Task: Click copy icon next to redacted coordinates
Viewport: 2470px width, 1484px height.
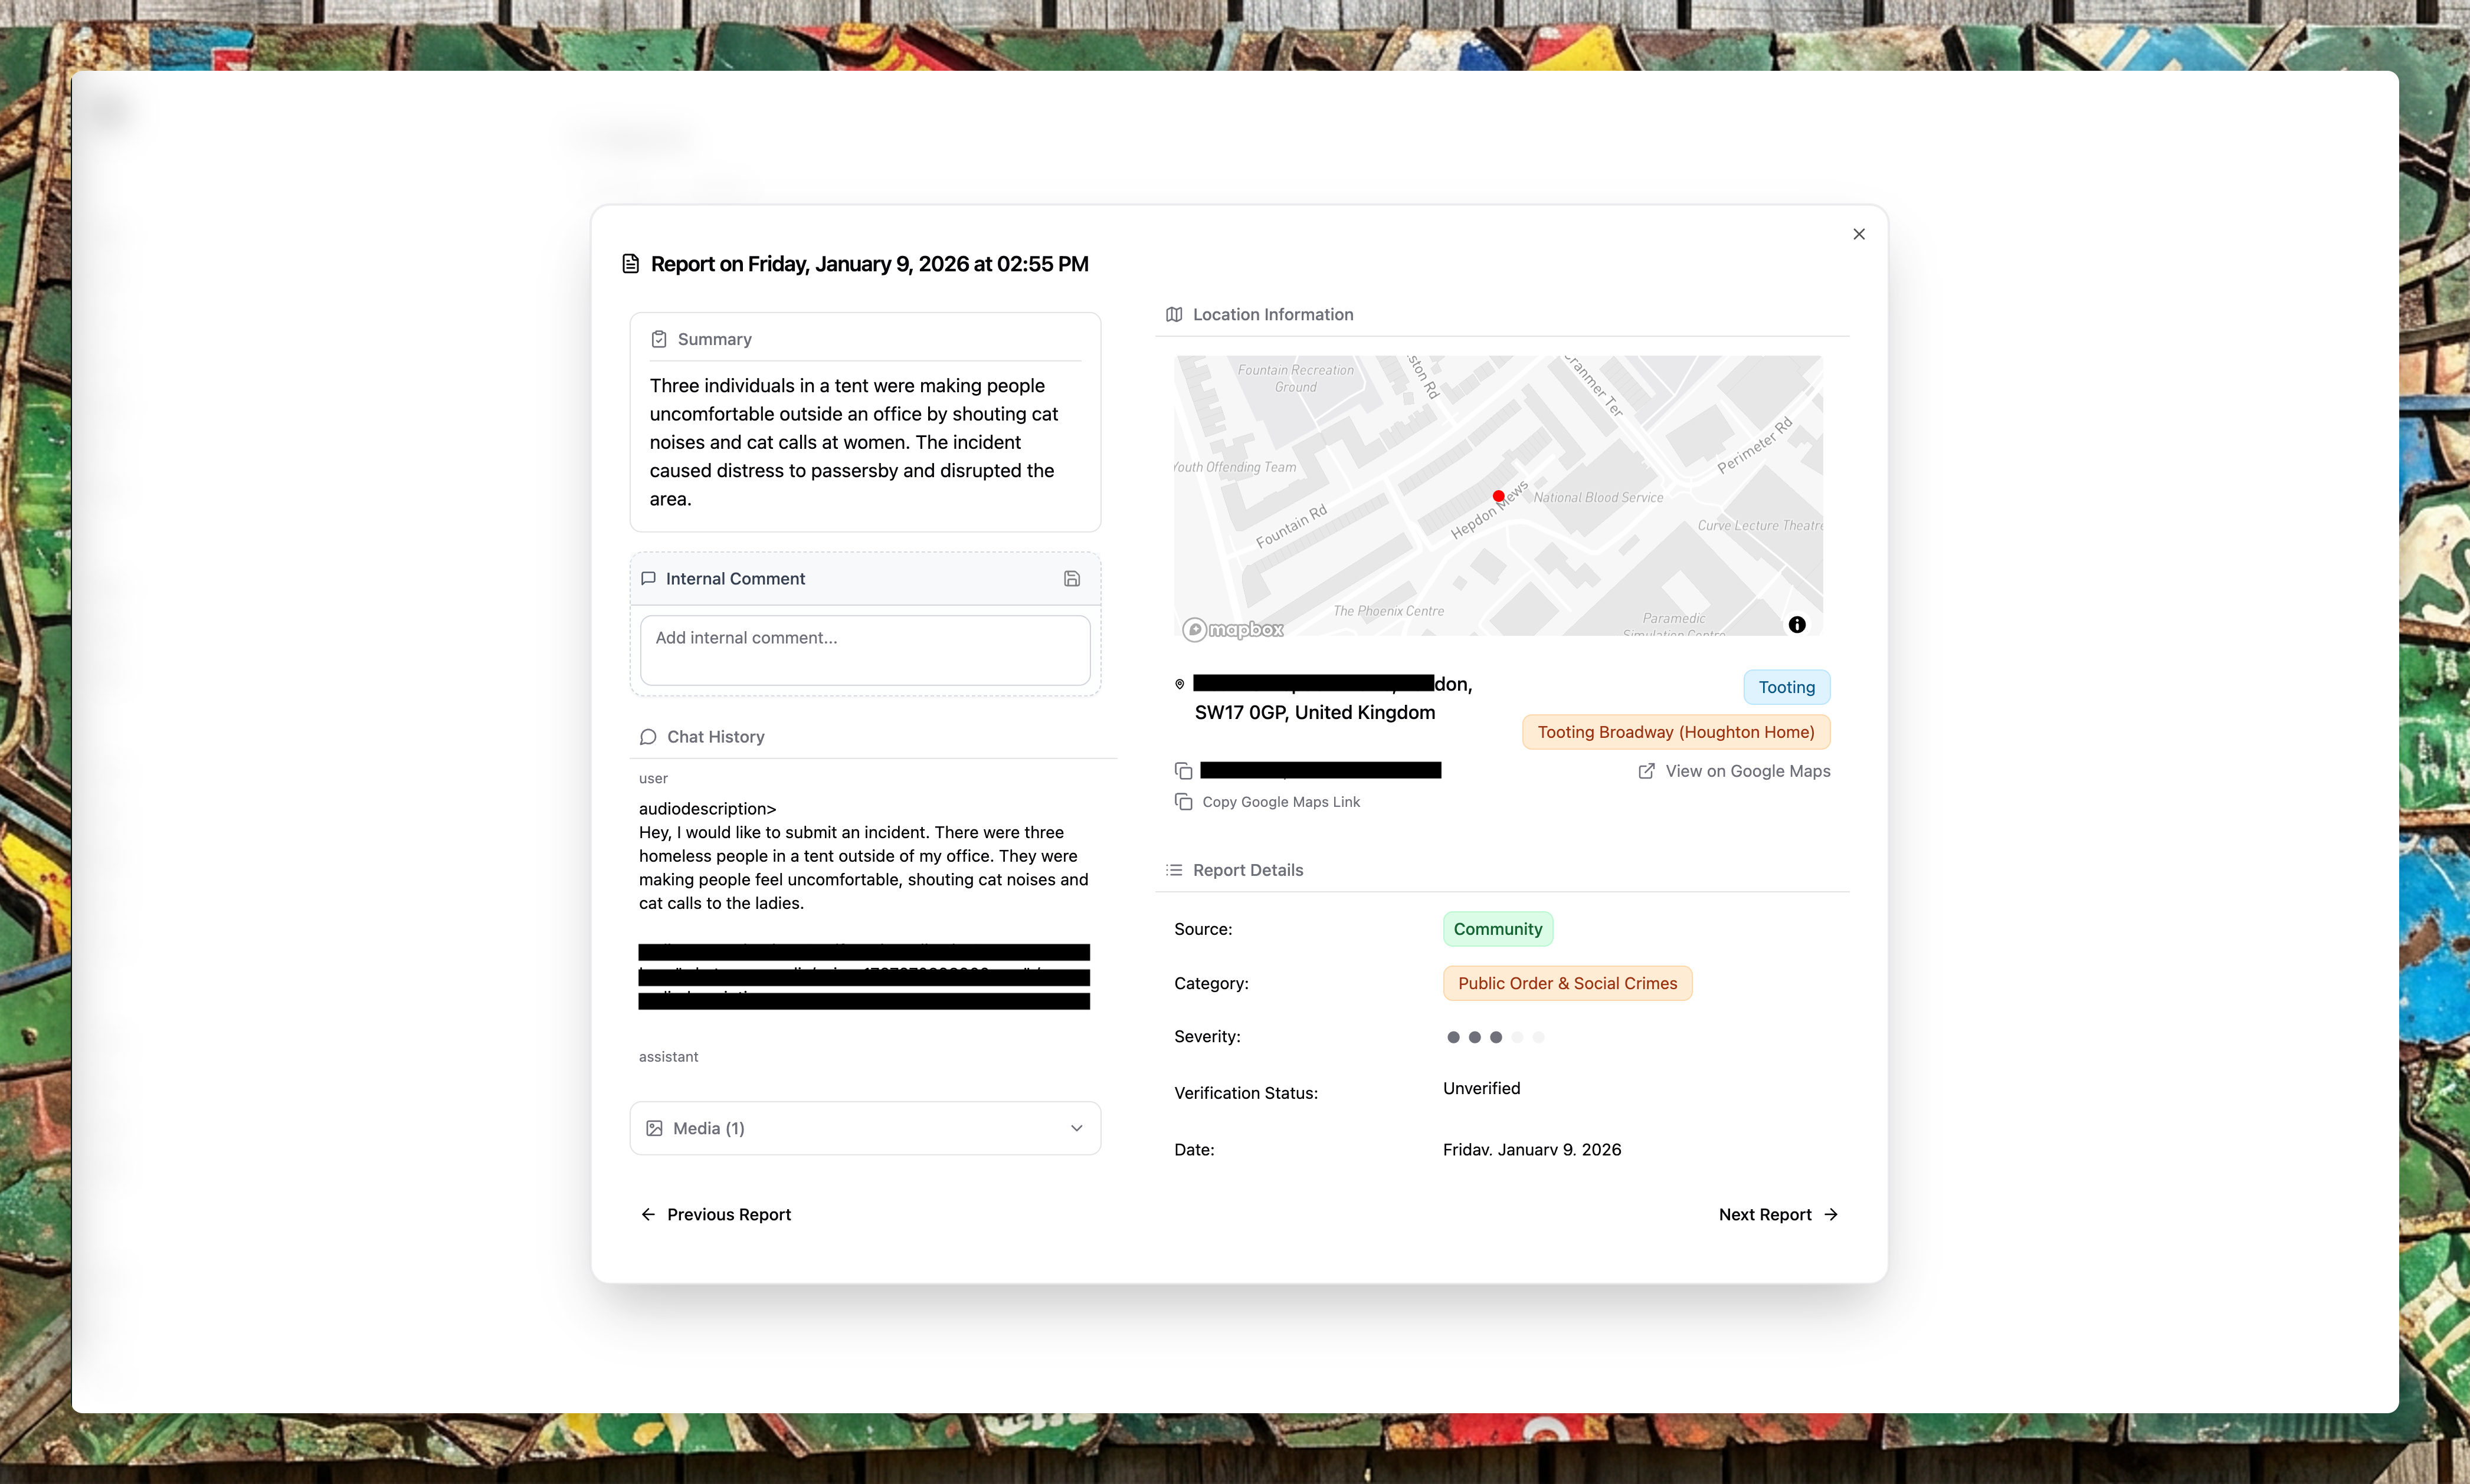Action: click(1184, 771)
